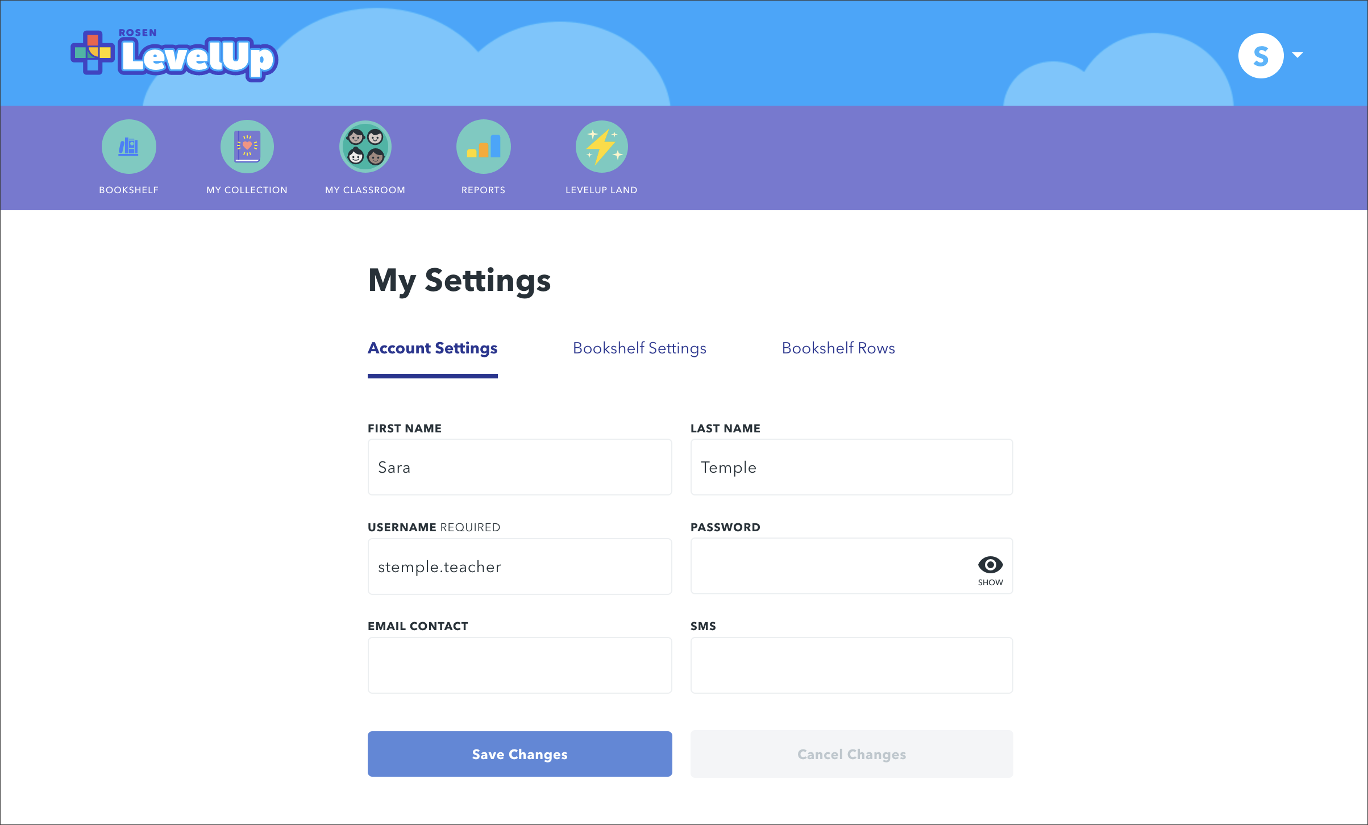
Task: Open the Bookshelf Rows tab
Action: pyautogui.click(x=838, y=348)
